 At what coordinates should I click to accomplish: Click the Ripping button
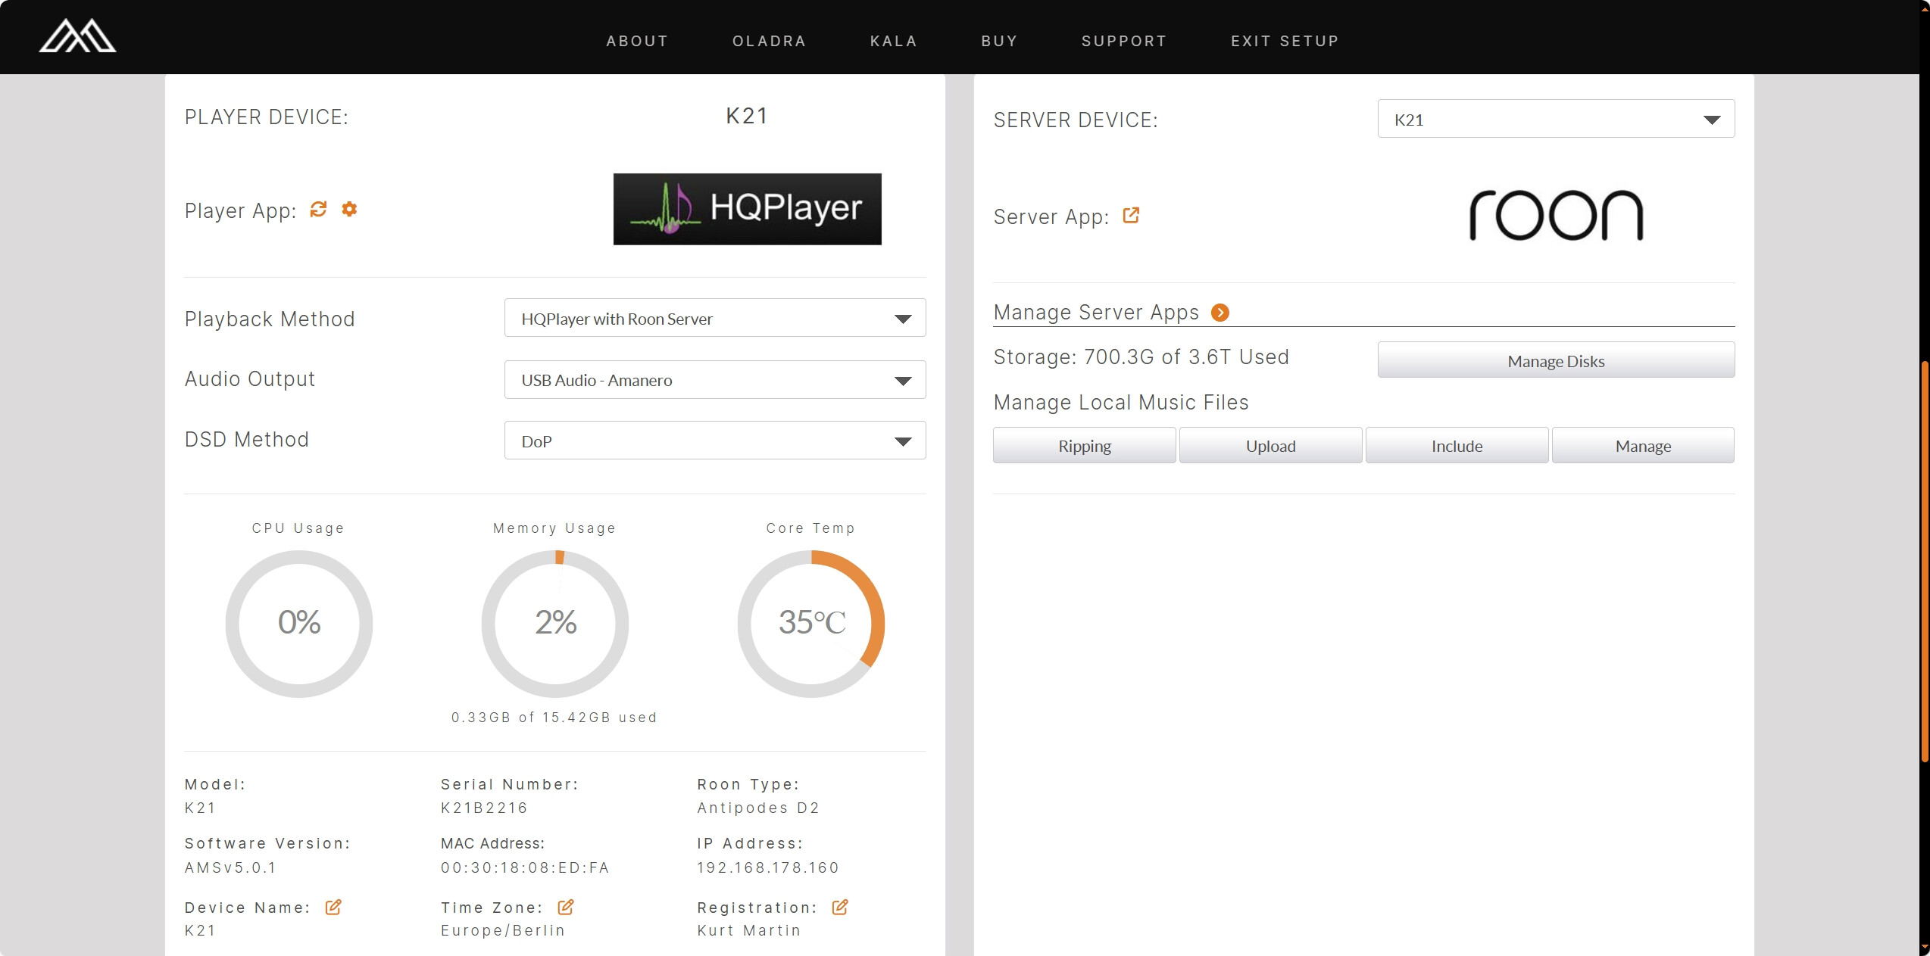click(1085, 445)
